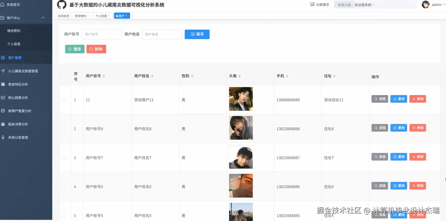Click the avatar photo of 用户姓名7
446x221 pixels.
point(241,157)
